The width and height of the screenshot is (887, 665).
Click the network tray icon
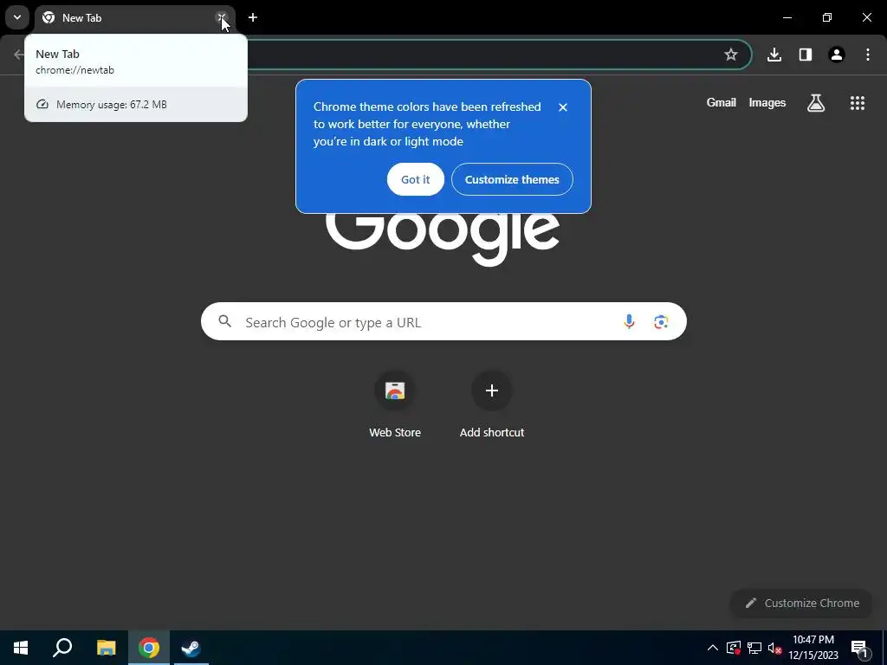tap(754, 648)
